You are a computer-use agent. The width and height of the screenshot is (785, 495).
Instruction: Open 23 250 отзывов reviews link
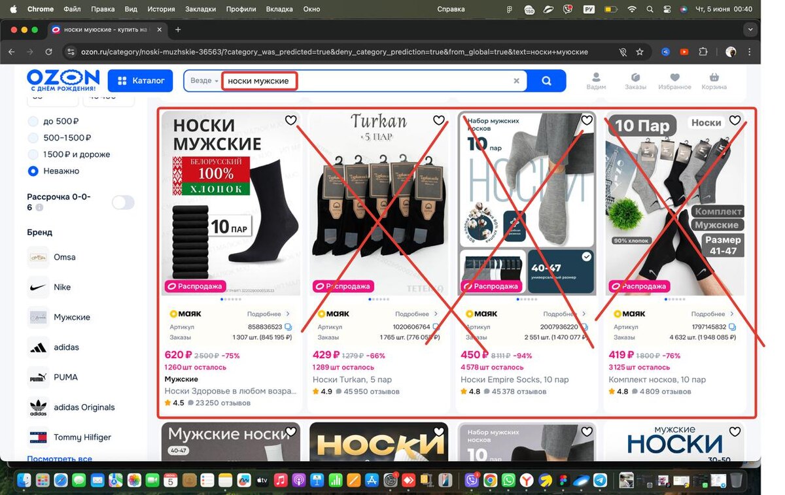223,403
